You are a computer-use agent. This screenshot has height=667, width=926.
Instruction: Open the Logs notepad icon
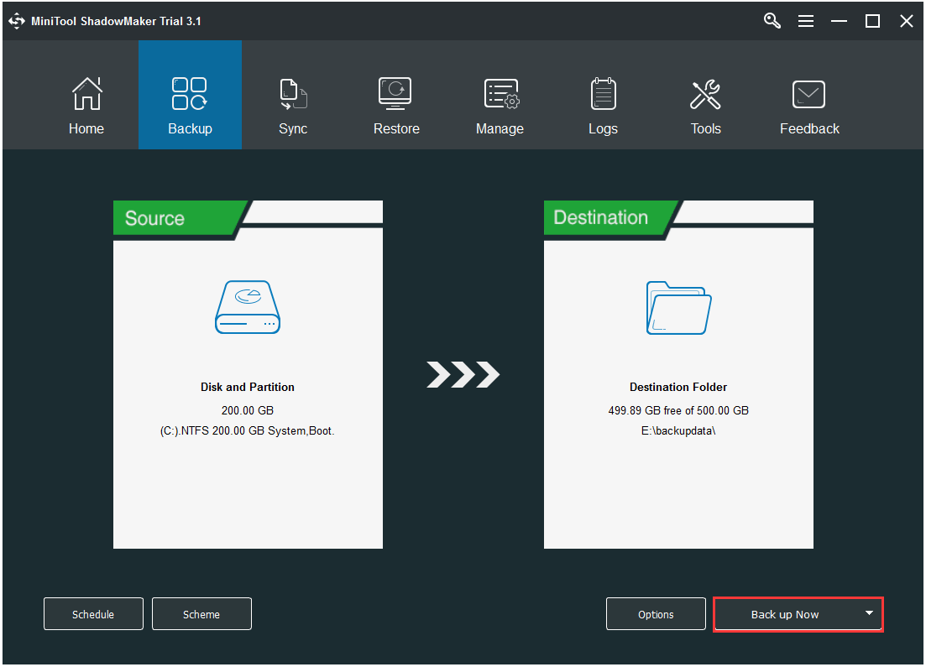click(603, 94)
